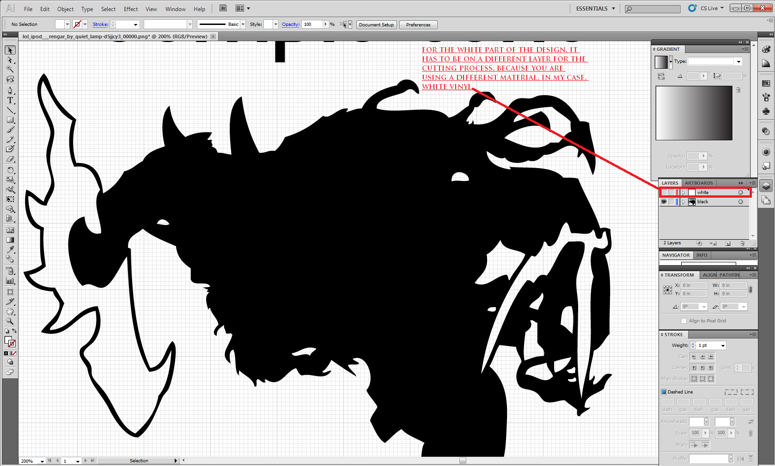Select the Type tool
This screenshot has height=466, width=775.
click(10, 100)
